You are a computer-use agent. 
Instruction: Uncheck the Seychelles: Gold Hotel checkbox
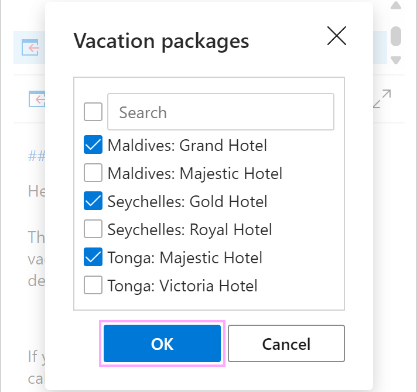click(93, 201)
